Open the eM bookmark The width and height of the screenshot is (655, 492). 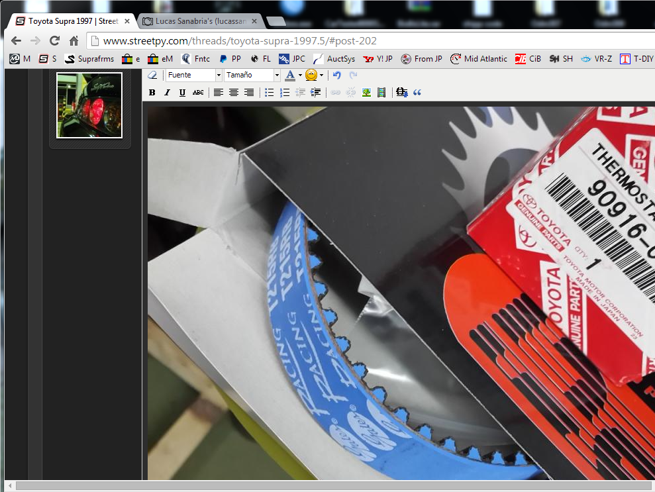pyautogui.click(x=160, y=59)
